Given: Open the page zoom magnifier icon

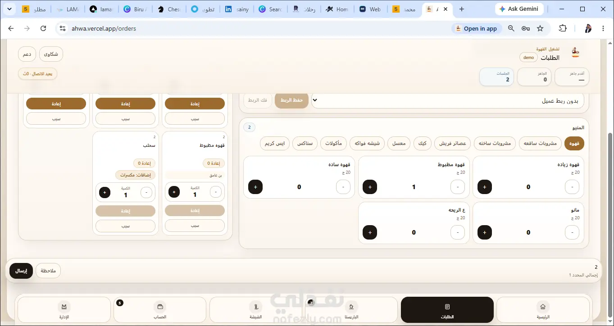Looking at the screenshot, I should [x=511, y=28].
